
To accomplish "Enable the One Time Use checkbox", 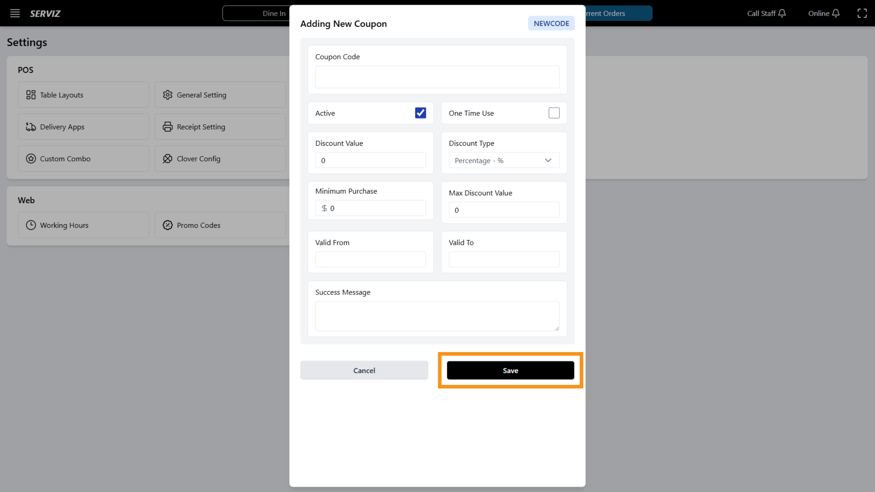I will tap(554, 113).
